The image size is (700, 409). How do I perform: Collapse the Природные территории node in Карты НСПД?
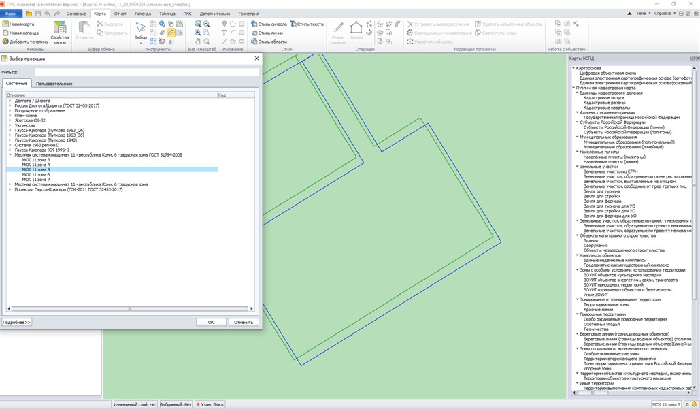tap(578, 314)
